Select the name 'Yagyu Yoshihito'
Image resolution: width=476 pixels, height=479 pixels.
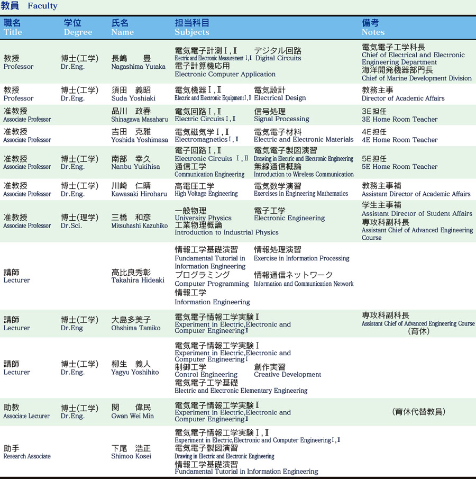coord(135,373)
